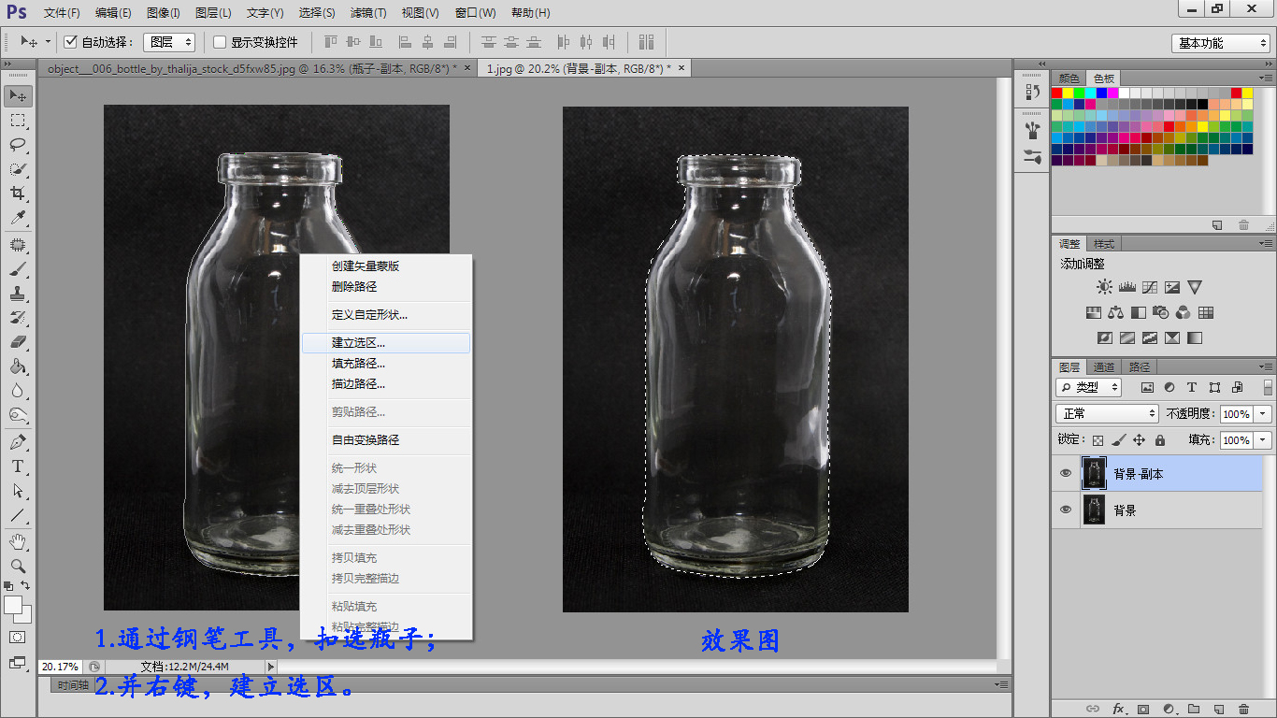Open the 图层 auto-select target dropdown
This screenshot has height=718, width=1277.
tap(170, 42)
